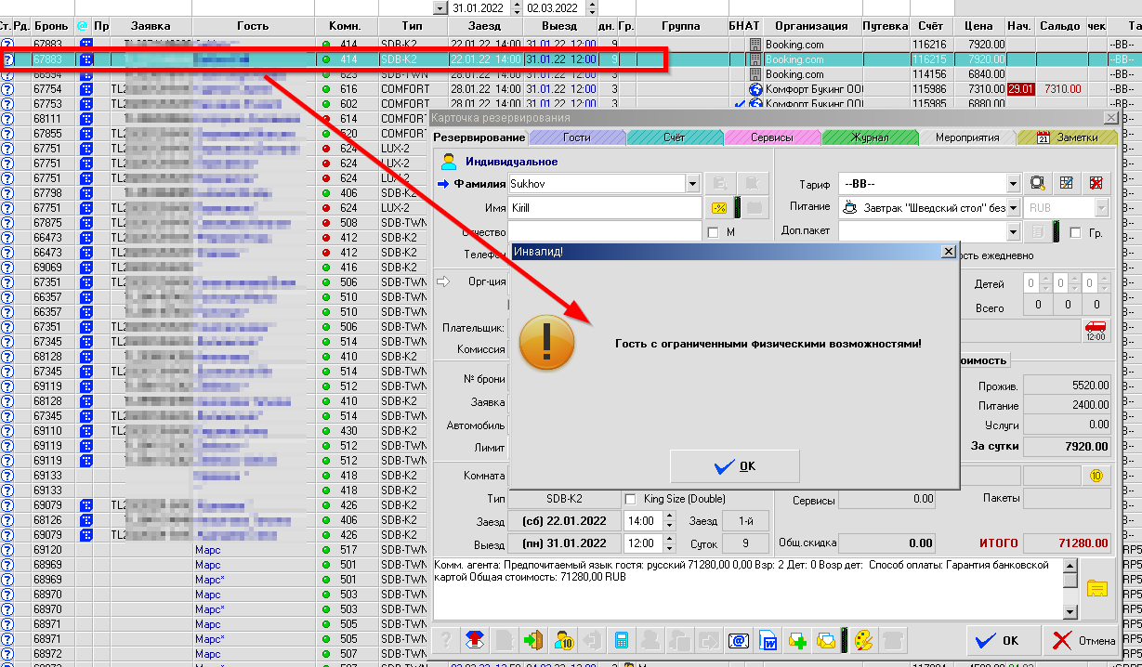Switch to the Гости tab
Image resolution: width=1142 pixels, height=667 pixels.
[576, 137]
